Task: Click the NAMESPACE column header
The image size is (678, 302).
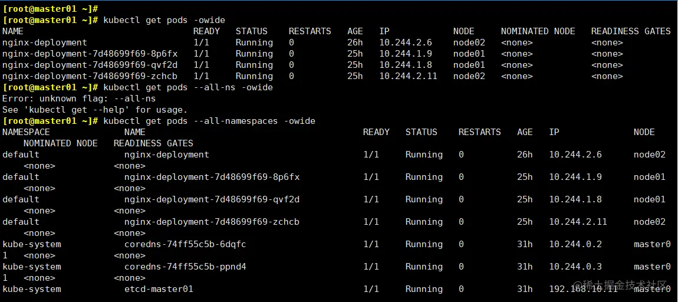Action: 26,132
